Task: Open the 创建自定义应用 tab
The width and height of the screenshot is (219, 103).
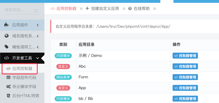Action: 102,9
